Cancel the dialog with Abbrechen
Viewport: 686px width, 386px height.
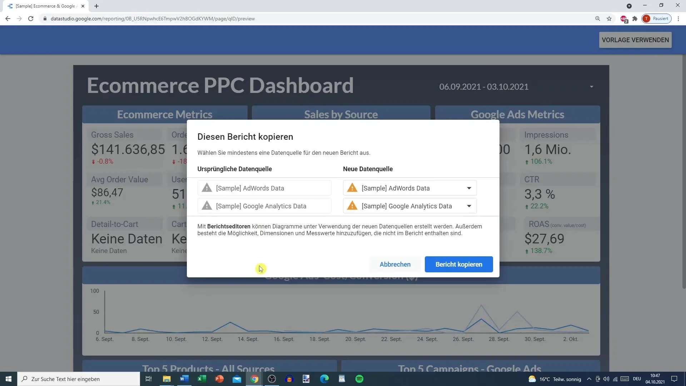395,264
